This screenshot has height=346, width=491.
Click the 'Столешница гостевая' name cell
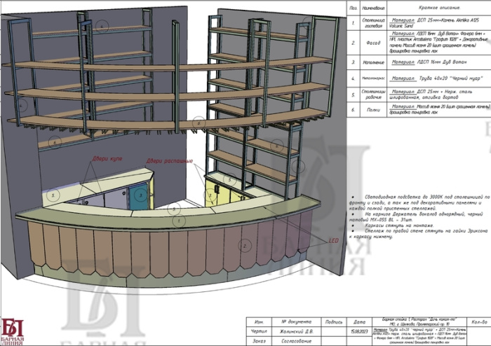pos(373,23)
